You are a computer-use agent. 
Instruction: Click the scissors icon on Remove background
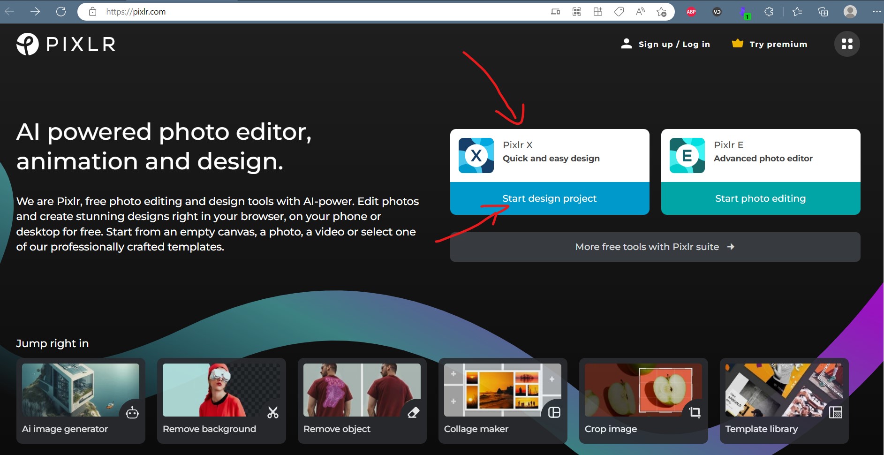coord(273,412)
